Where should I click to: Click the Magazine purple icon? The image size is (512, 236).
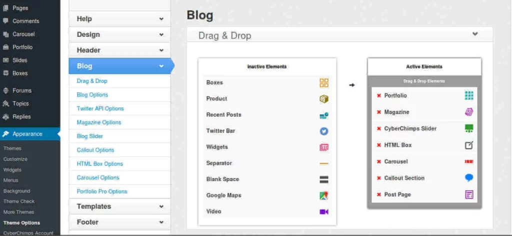469,112
